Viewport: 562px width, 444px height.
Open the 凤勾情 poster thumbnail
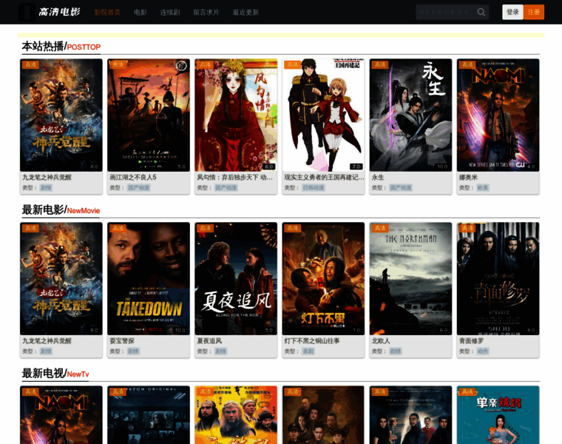[x=236, y=115]
